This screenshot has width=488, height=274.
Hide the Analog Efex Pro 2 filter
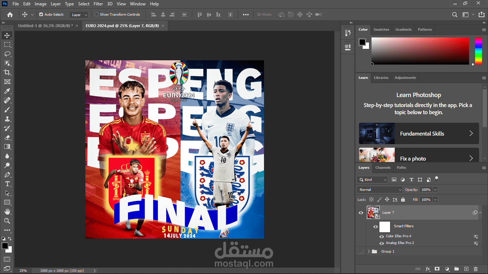point(382,243)
